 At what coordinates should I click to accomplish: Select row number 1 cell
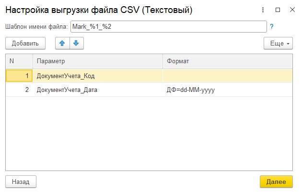pyautogui.click(x=19, y=76)
